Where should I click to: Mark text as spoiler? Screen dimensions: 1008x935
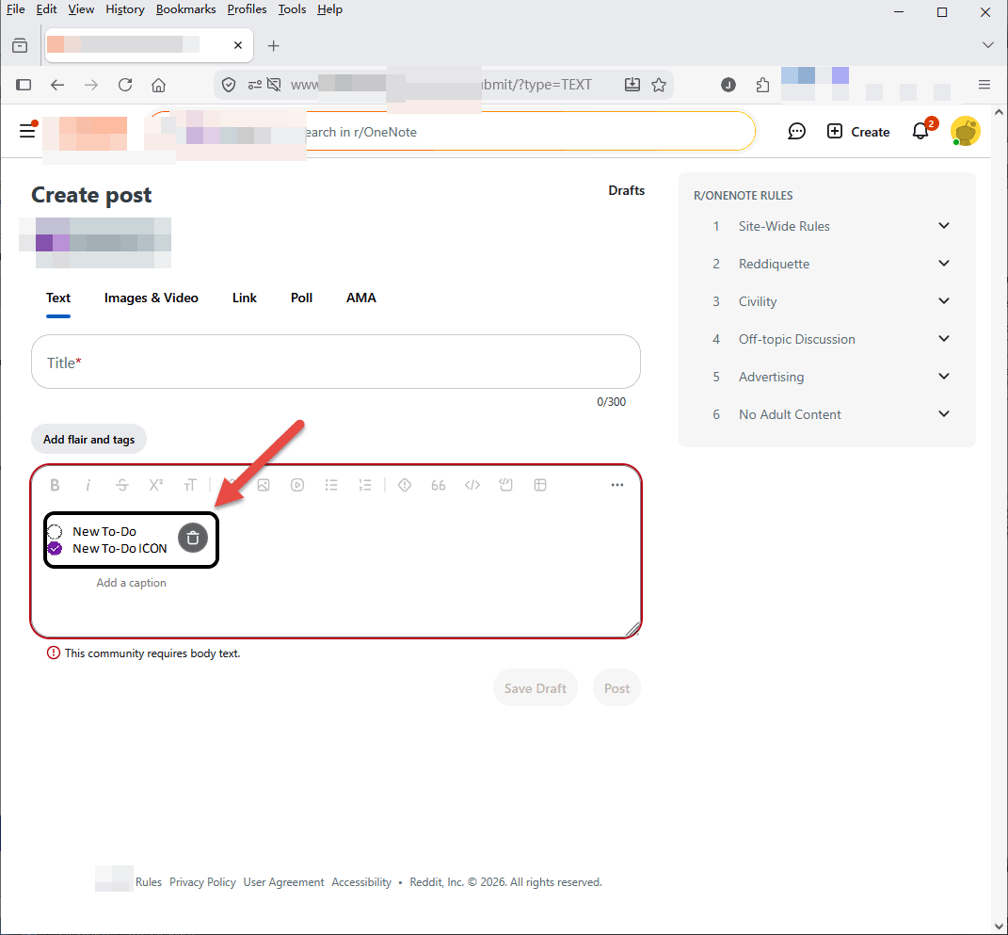(x=405, y=485)
